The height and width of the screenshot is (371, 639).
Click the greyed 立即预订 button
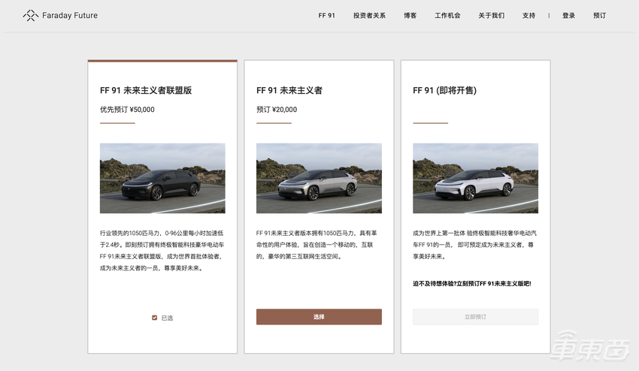(x=475, y=317)
